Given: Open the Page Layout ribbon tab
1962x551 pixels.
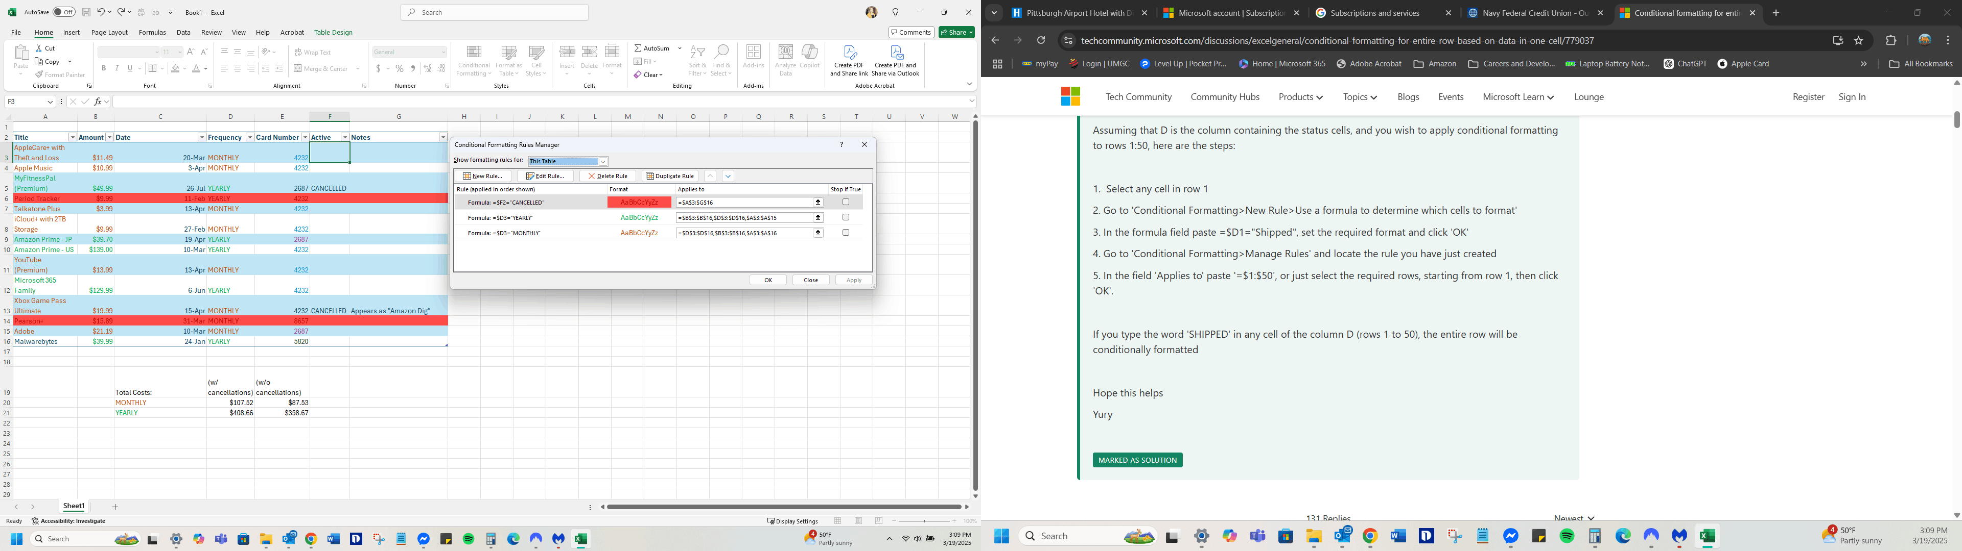Looking at the screenshot, I should [110, 33].
